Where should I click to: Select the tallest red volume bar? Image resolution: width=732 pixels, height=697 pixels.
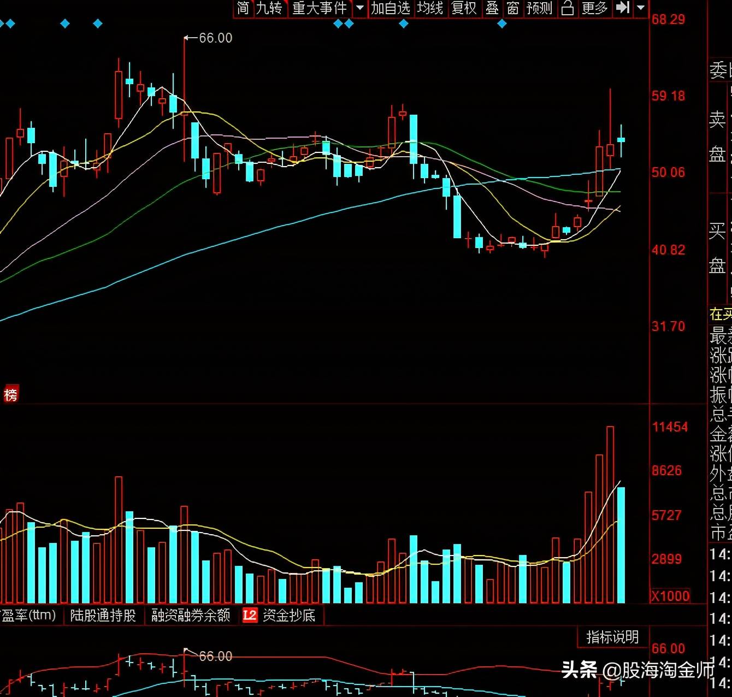[x=610, y=515]
